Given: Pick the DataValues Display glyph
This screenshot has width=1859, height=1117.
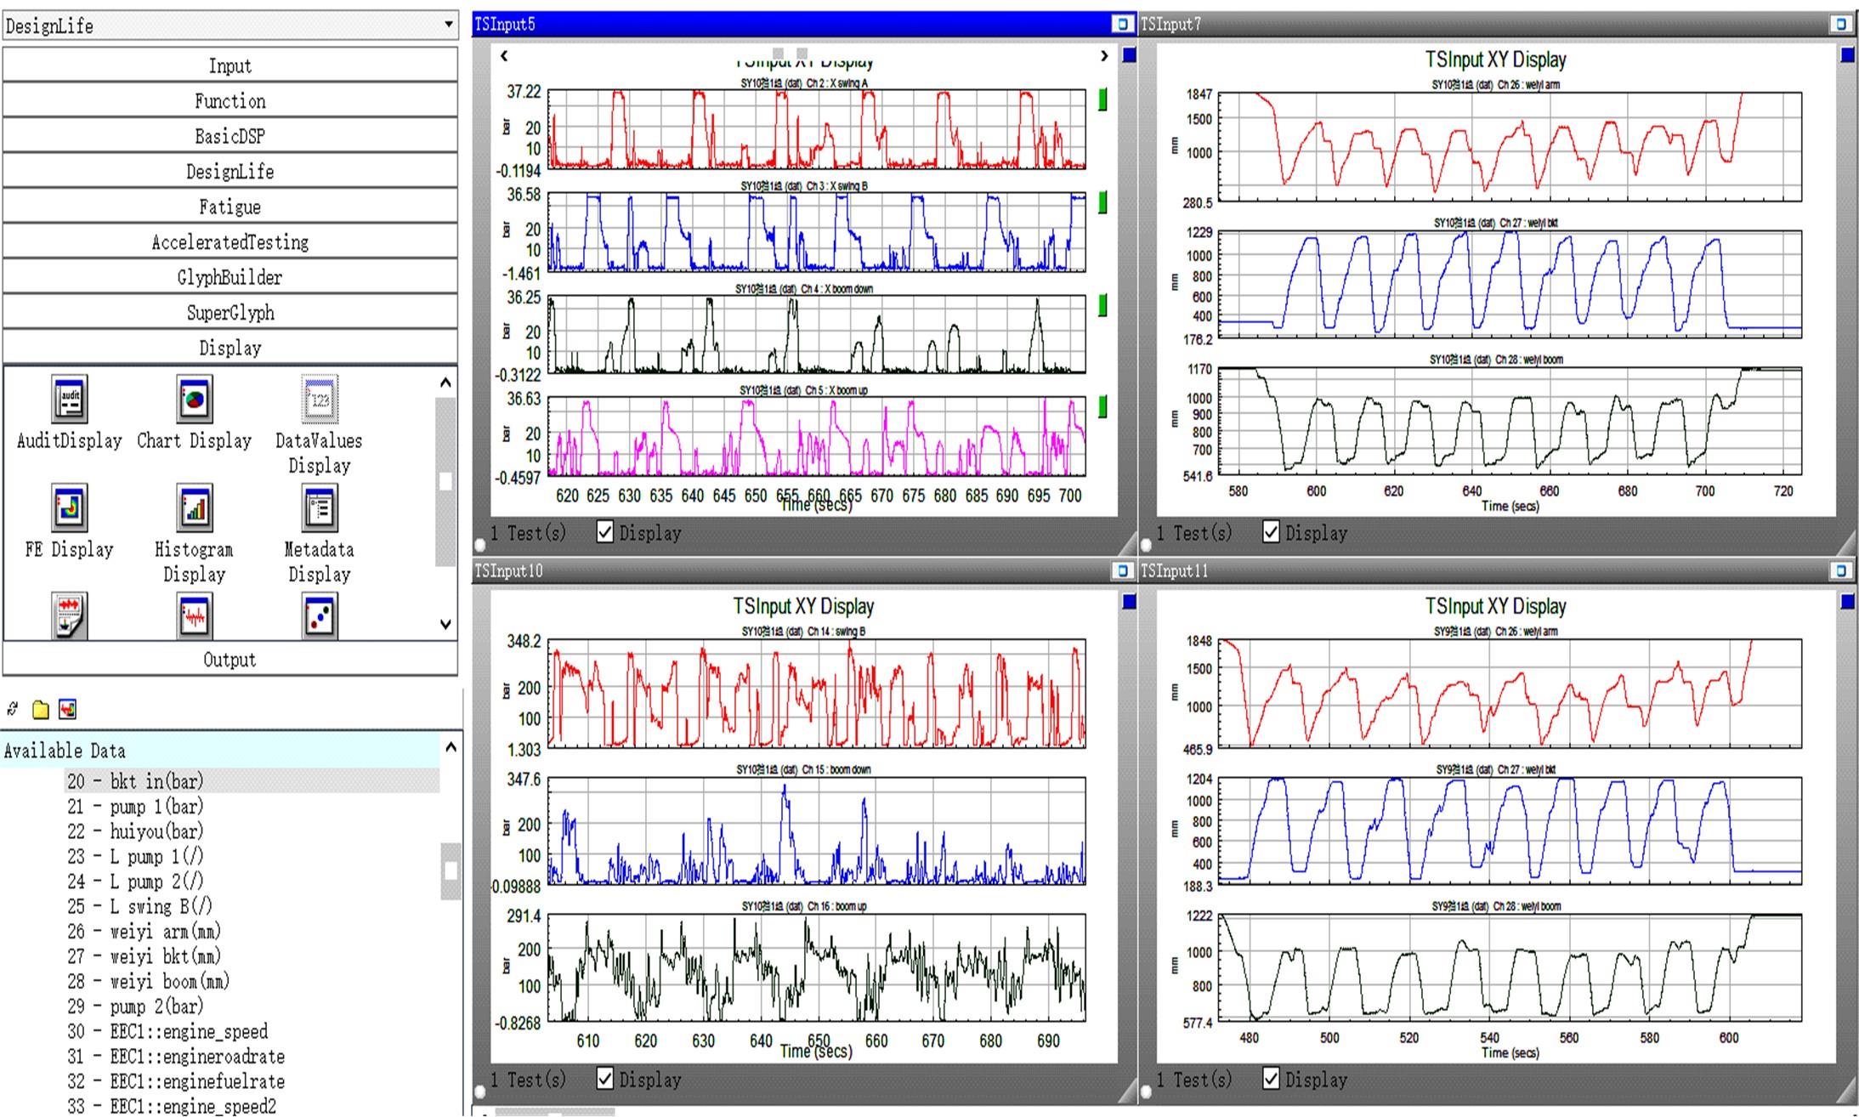Looking at the screenshot, I should click(x=319, y=400).
